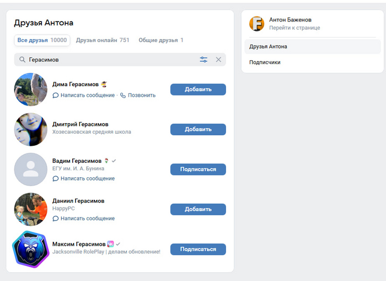
Task: Click message bubble icon under Даниил Герасимов
Action: 56,218
